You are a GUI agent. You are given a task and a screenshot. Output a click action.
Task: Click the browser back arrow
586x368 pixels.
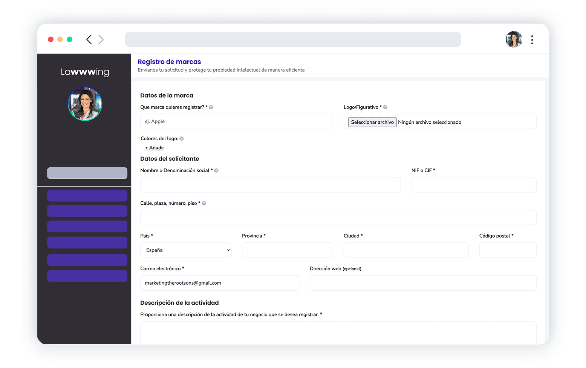pos(89,40)
